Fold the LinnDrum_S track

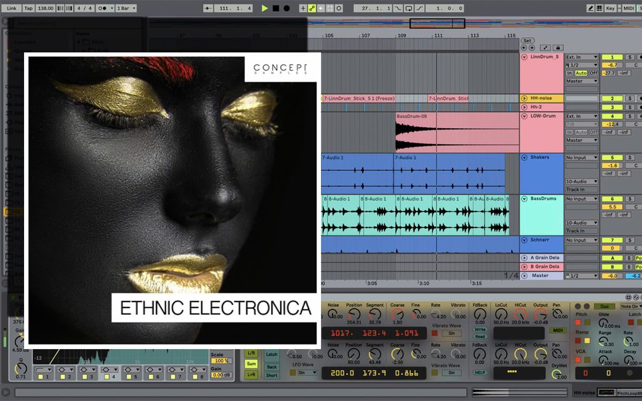524,57
